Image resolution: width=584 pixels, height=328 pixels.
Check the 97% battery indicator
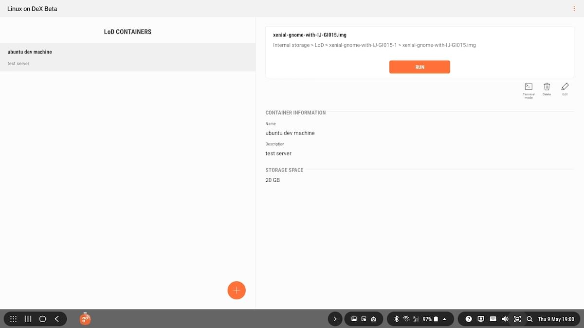coord(431,319)
